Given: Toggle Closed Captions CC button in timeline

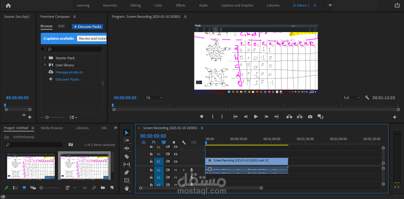Looking at the screenshot, I should pos(194,142).
